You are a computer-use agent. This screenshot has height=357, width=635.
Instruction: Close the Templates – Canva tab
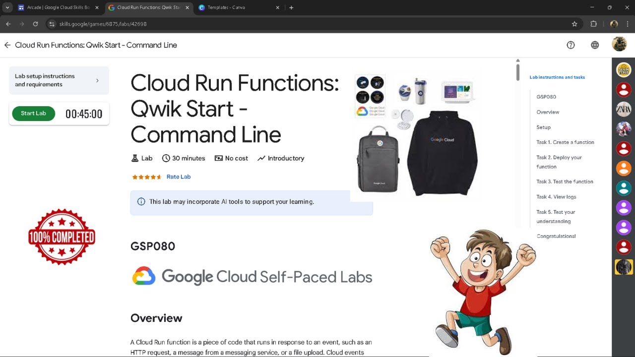pos(278,7)
